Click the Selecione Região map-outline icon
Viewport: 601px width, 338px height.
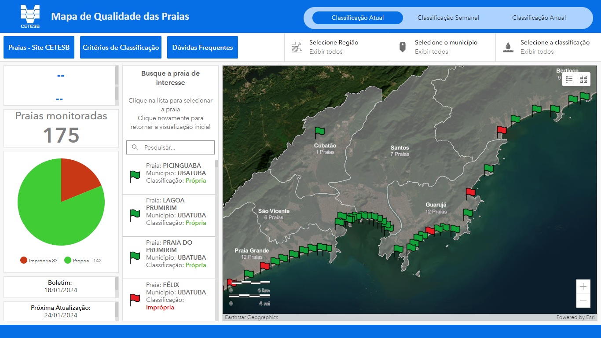297,47
